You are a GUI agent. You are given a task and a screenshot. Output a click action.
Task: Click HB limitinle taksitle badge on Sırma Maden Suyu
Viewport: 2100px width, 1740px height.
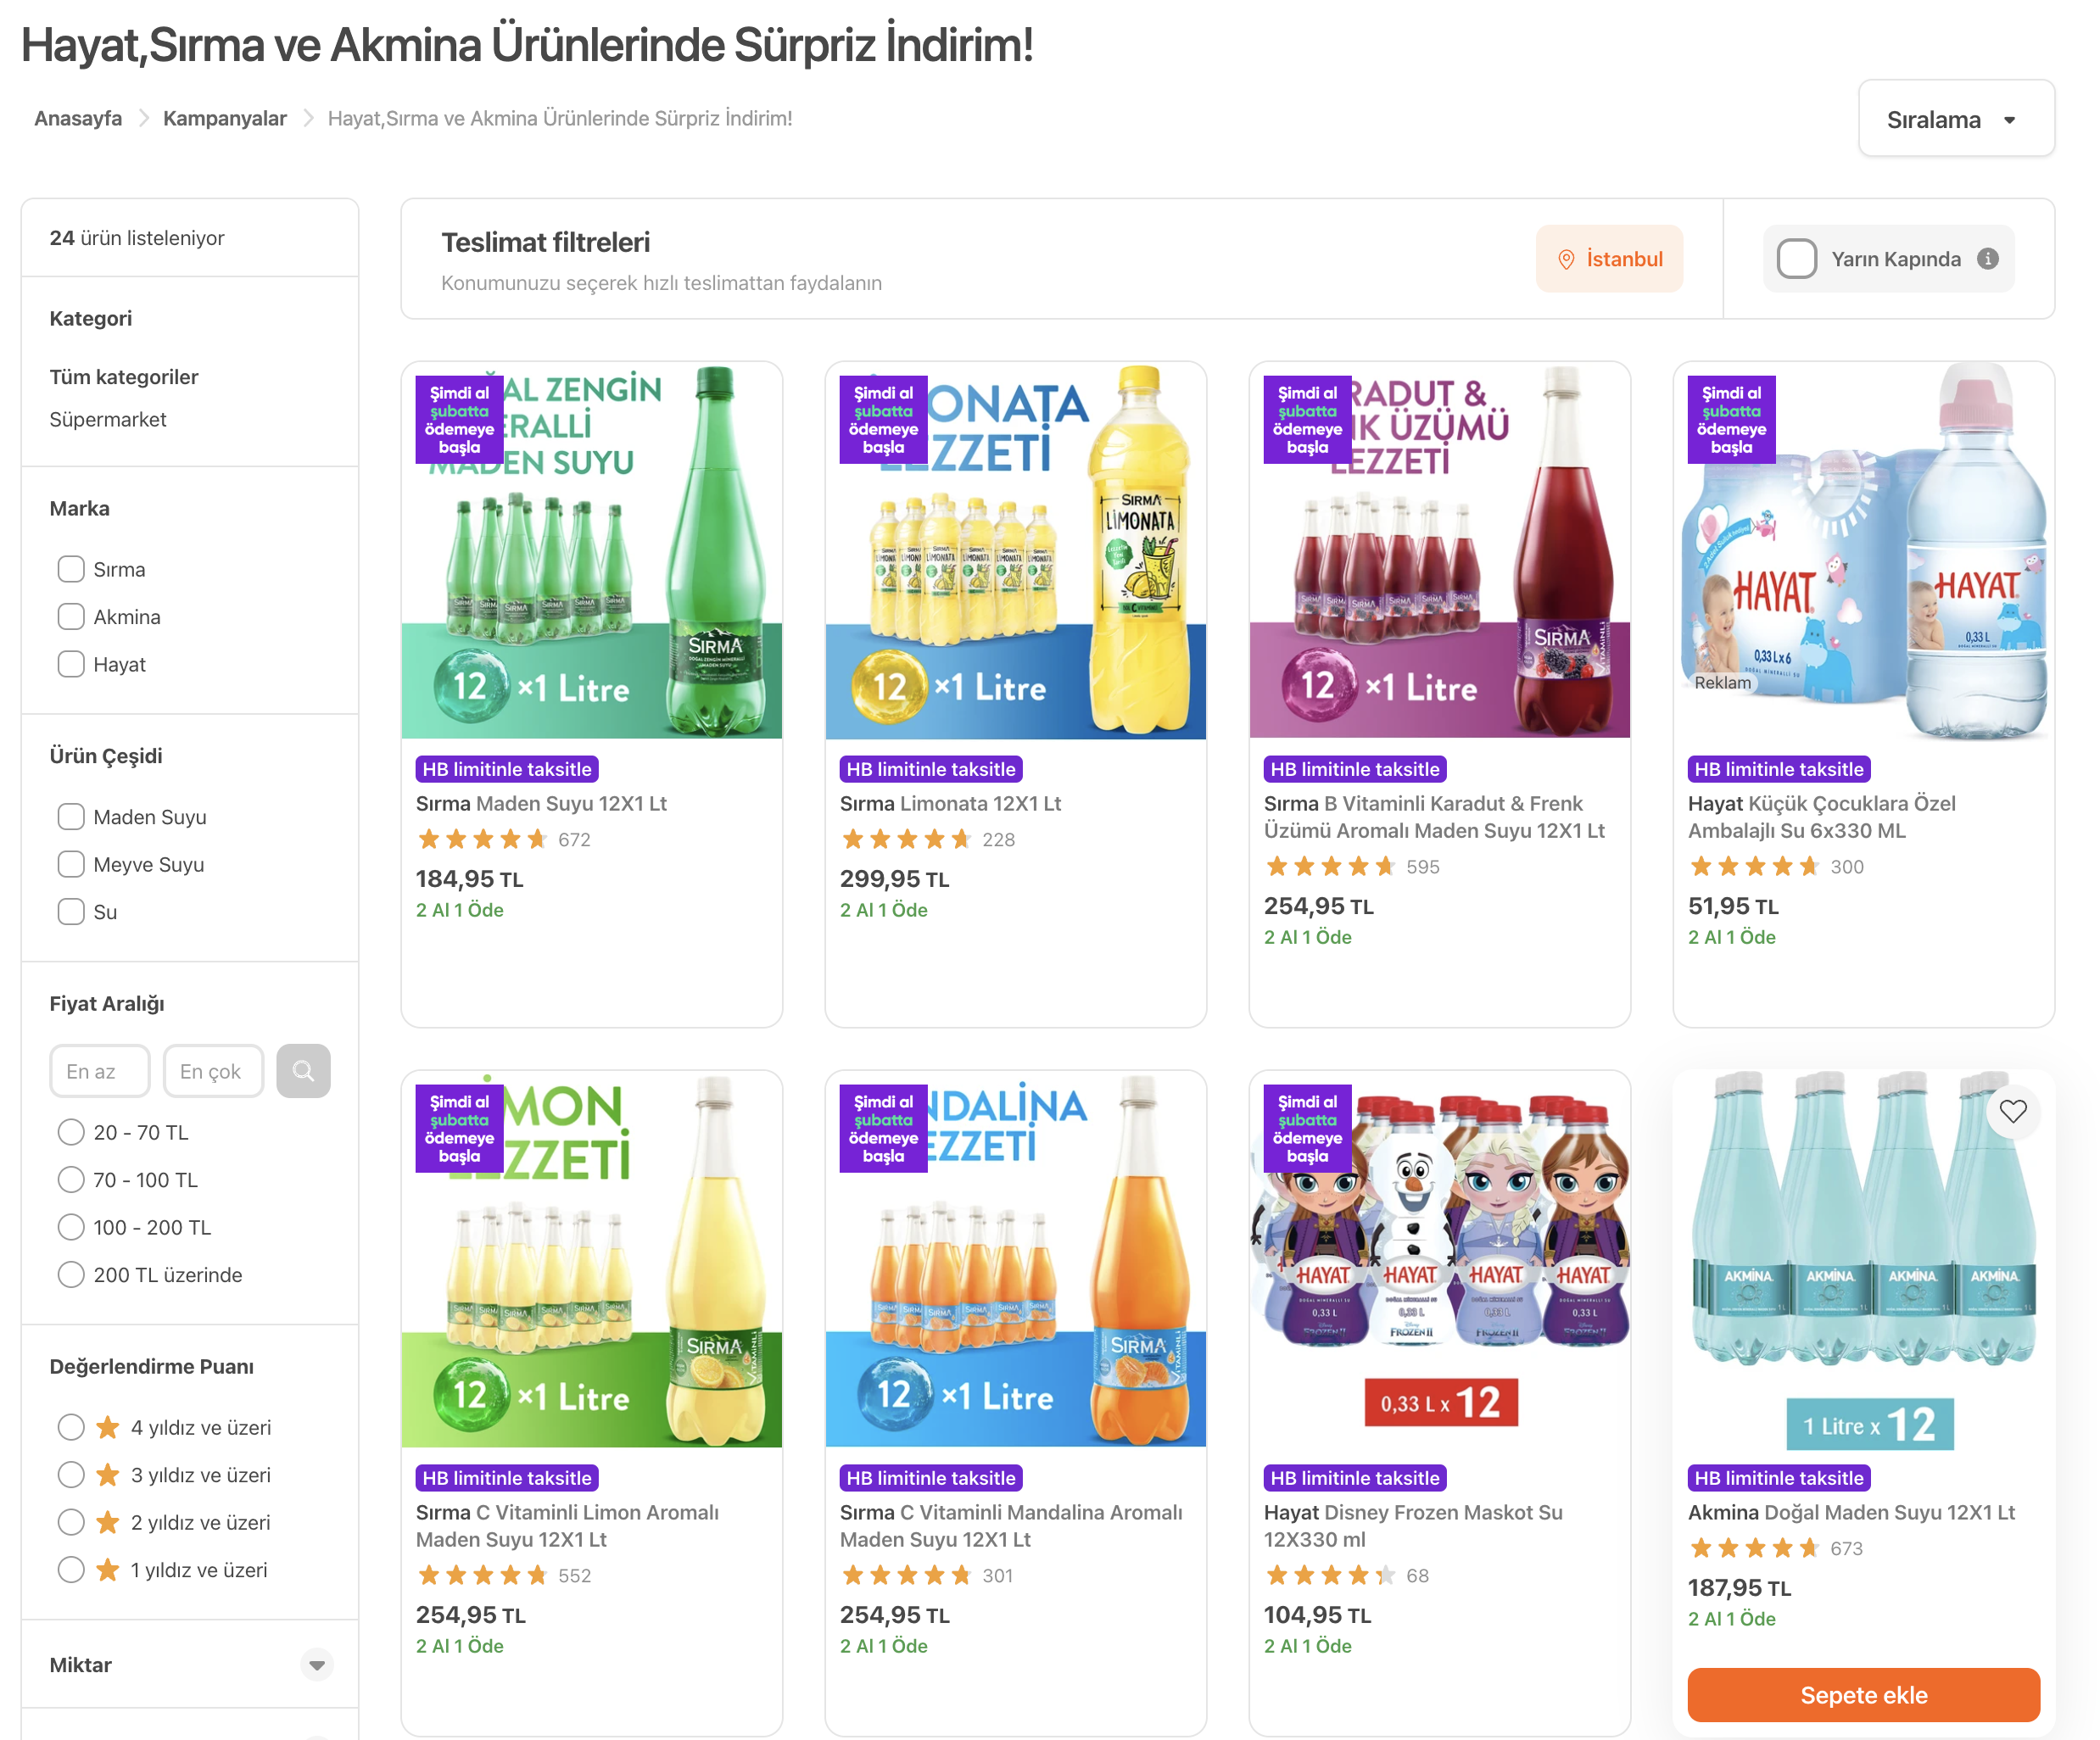coord(507,769)
